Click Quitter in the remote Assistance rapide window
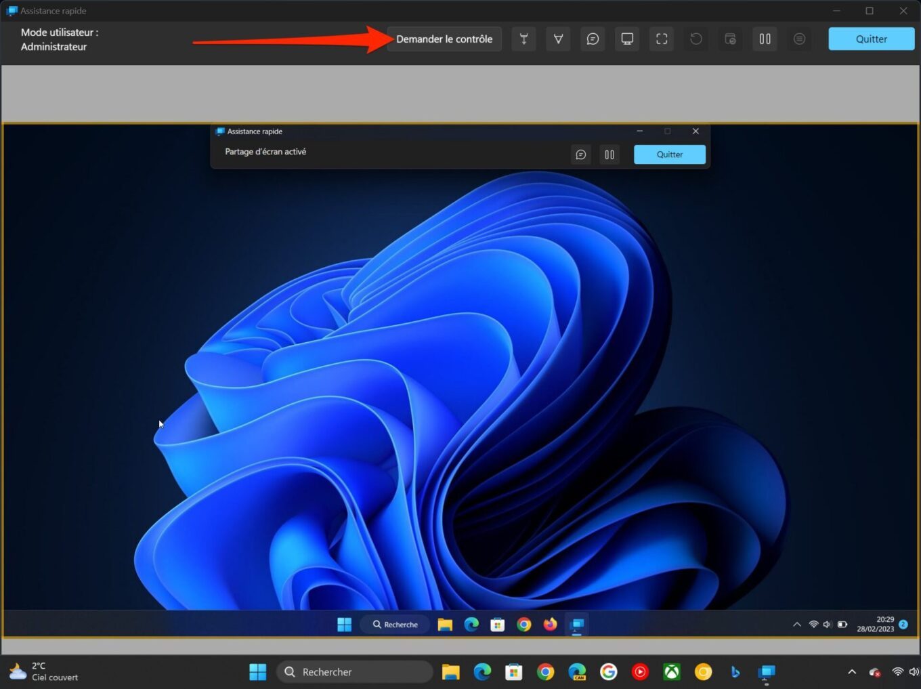The height and width of the screenshot is (689, 921). point(670,154)
